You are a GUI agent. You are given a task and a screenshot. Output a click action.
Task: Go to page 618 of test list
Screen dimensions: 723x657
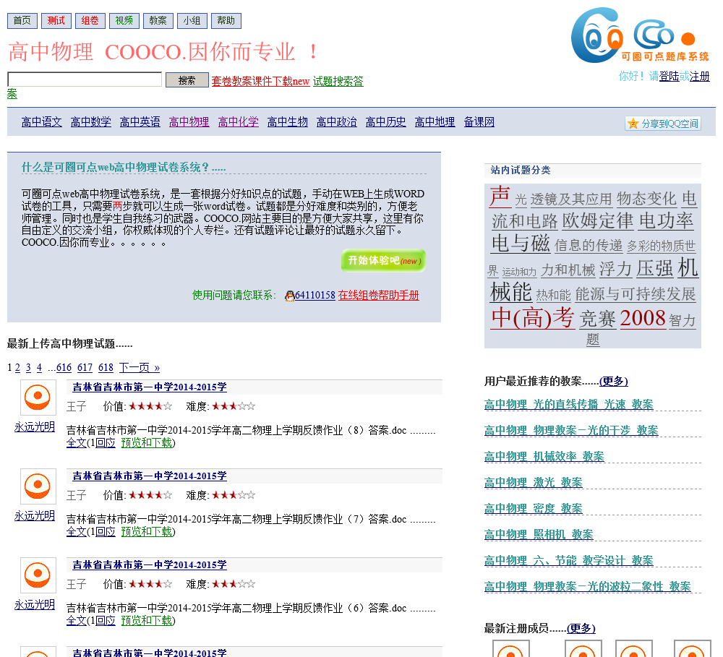coord(106,368)
